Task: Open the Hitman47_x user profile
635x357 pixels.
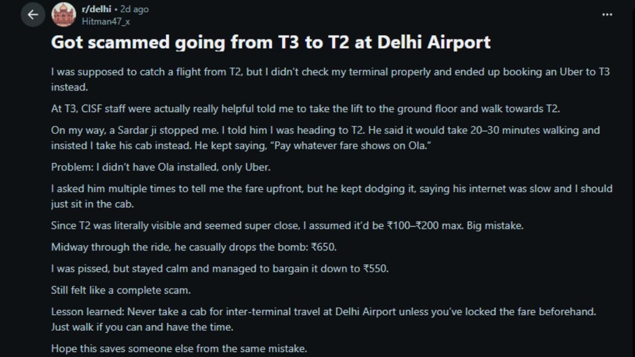Action: click(x=106, y=21)
